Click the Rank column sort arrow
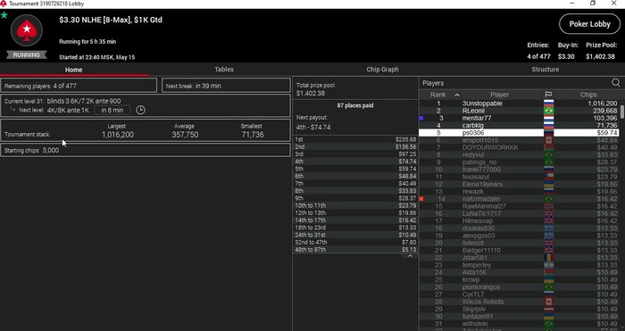The height and width of the screenshot is (331, 625). (457, 95)
